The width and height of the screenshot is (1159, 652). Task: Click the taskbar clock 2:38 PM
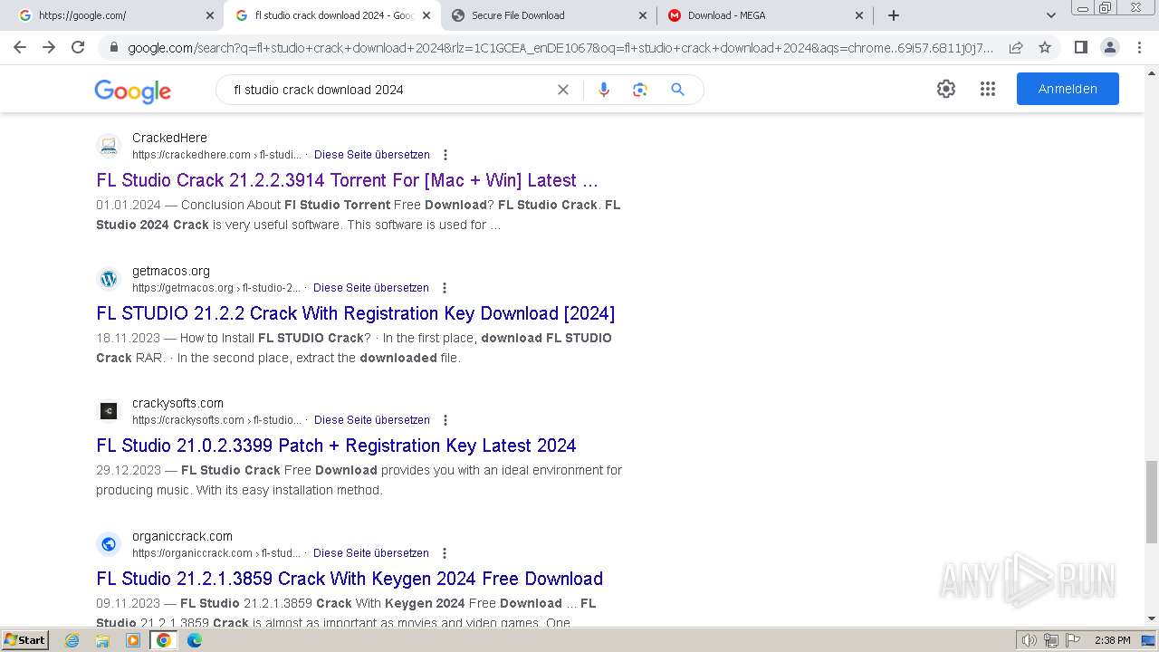[x=1112, y=640]
